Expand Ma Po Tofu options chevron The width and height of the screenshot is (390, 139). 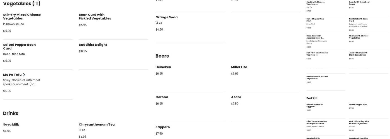(24, 75)
